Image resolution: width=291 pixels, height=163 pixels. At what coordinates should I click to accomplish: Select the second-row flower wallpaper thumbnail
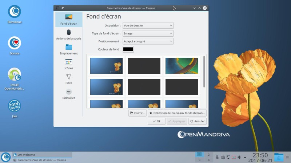(106, 87)
